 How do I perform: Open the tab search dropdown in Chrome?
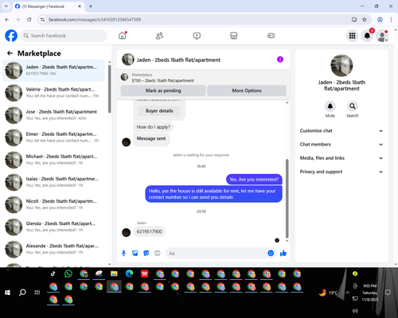(x=6, y=6)
